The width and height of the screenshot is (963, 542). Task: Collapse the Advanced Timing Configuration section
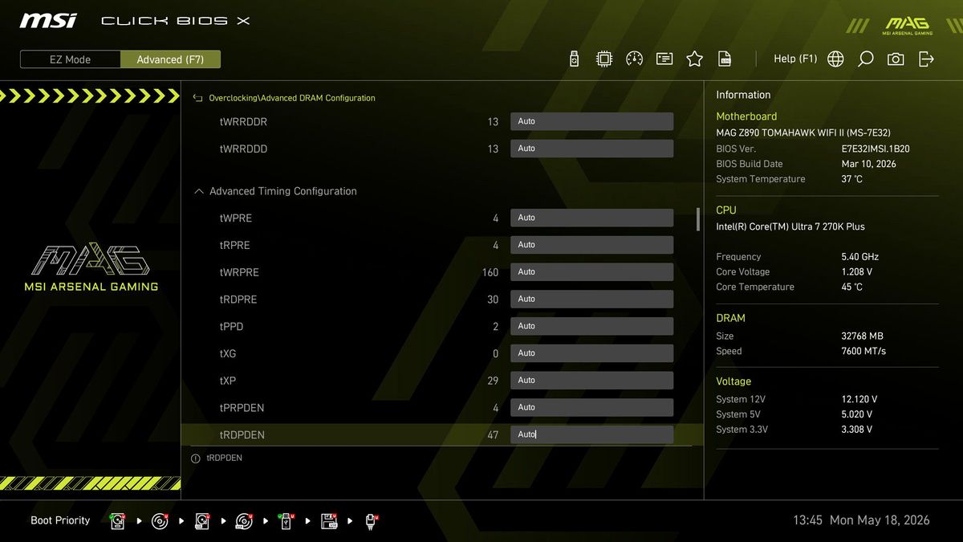point(199,191)
